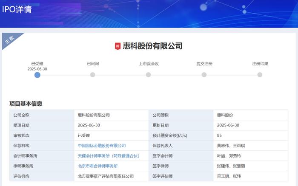
Task: Select the 已受理 timeline marker dot
Action: (37, 75)
